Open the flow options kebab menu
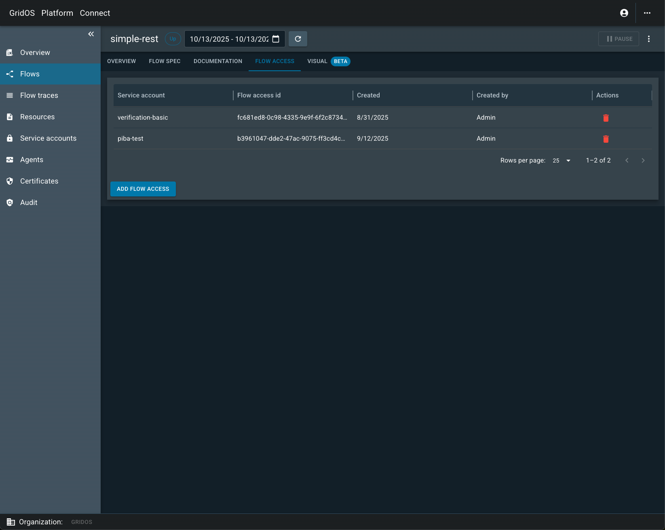 click(649, 39)
